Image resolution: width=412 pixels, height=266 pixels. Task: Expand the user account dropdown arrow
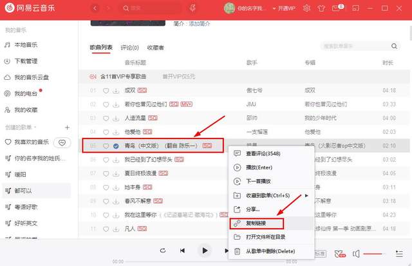click(x=274, y=8)
